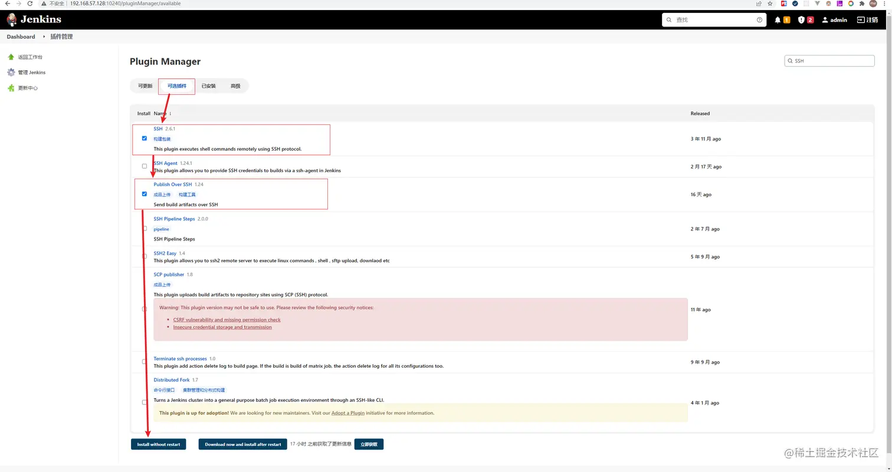
Task: Click the admin user icon
Action: tap(825, 20)
